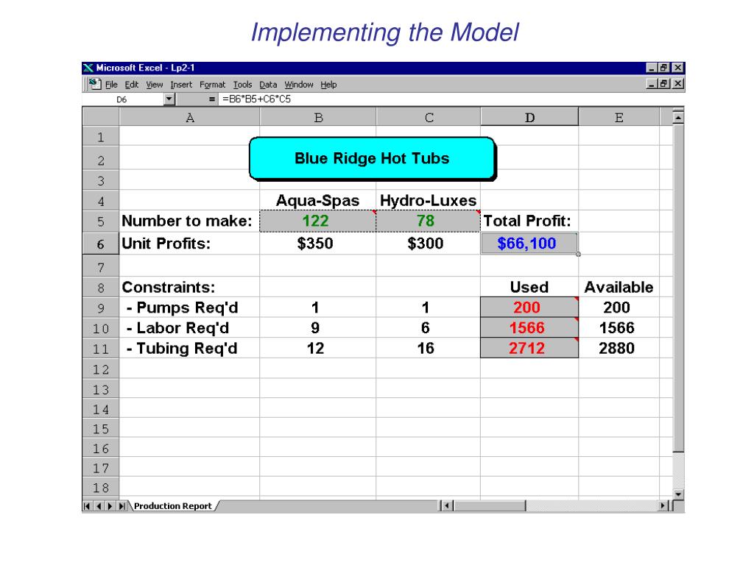Open the Help menu
Image resolution: width=754 pixels, height=565 pixels.
(328, 85)
